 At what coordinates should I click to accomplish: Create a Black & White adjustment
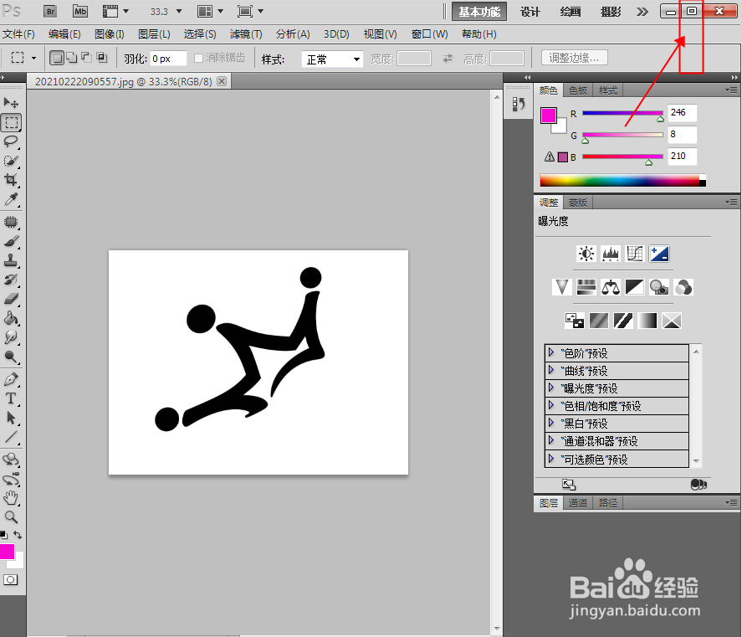[x=634, y=287]
